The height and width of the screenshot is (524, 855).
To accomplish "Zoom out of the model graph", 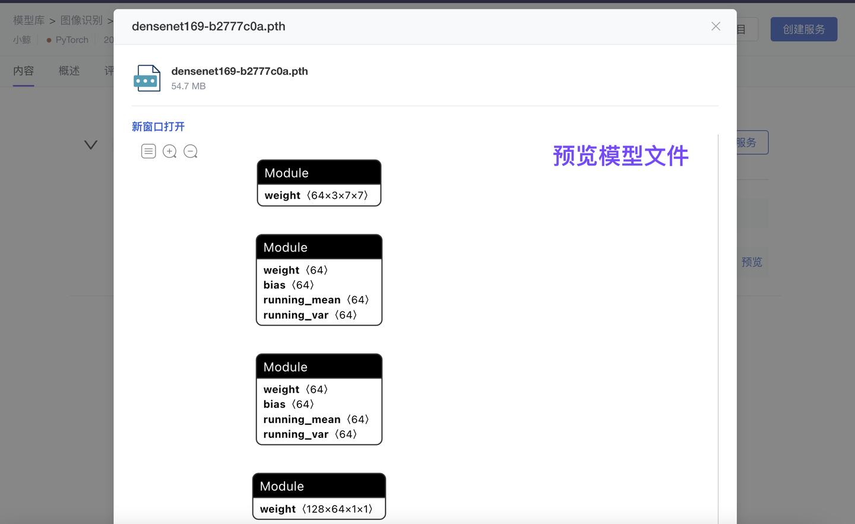I will (191, 151).
